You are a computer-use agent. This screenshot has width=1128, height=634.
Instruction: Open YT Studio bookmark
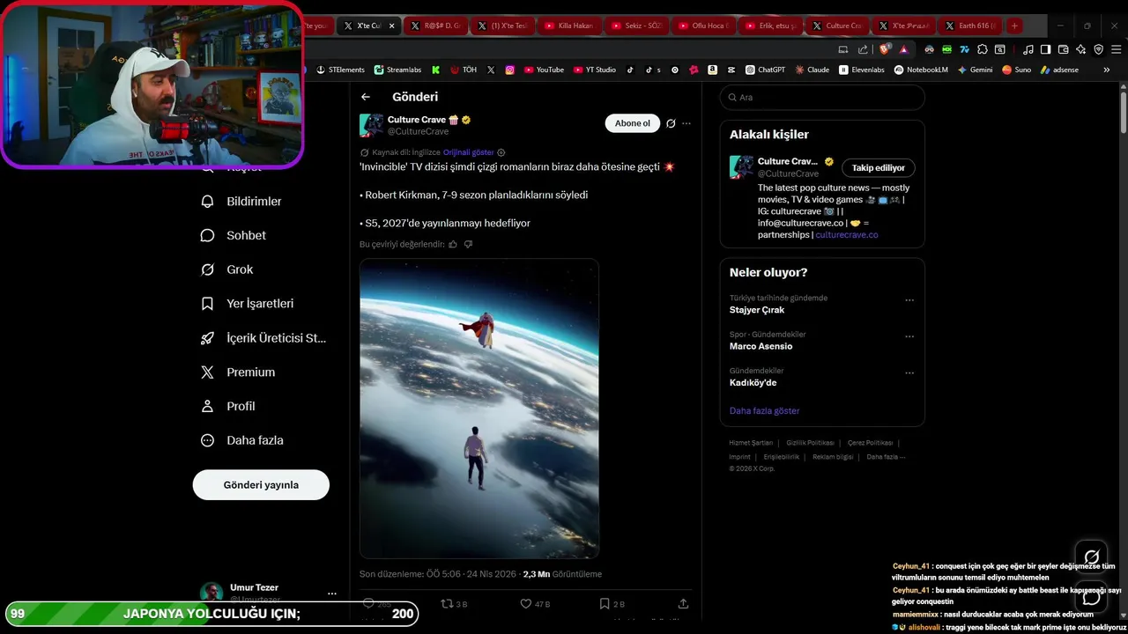click(595, 70)
